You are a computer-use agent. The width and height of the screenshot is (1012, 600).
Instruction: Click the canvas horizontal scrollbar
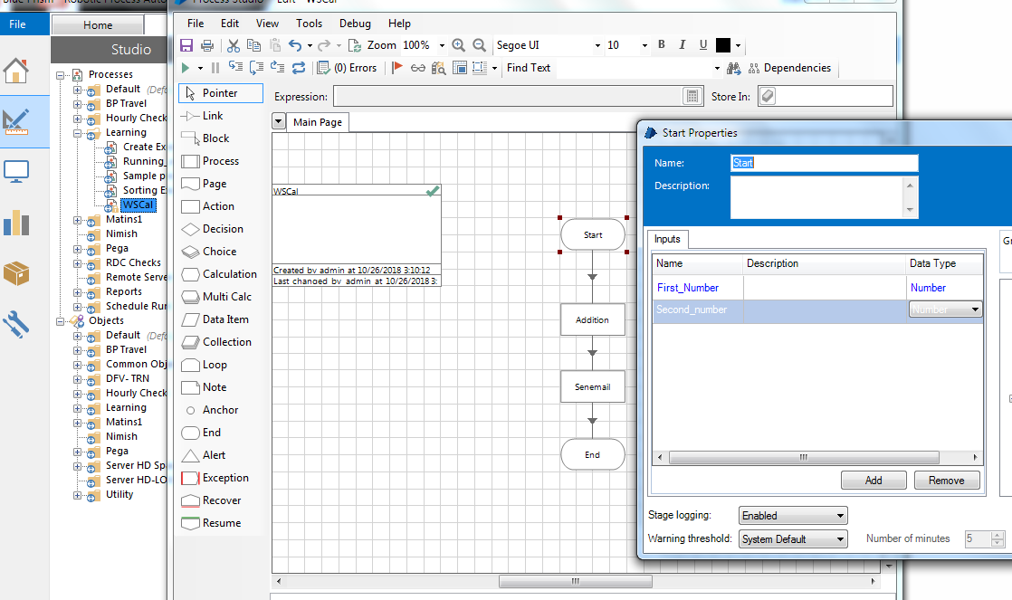[576, 581]
